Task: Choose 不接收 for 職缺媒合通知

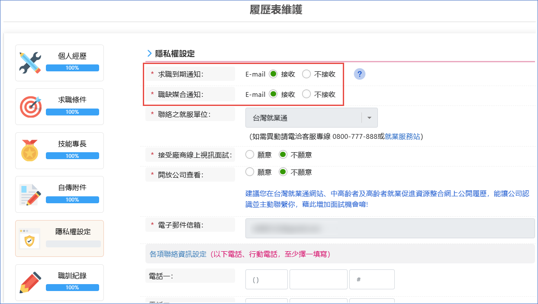Action: pos(307,94)
